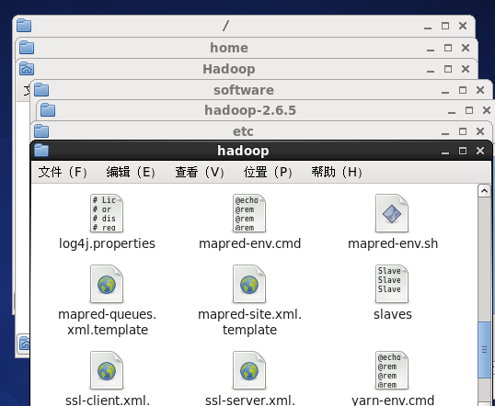Select the mapred-site.xml.template file icon
The image size is (495, 406).
click(x=249, y=284)
